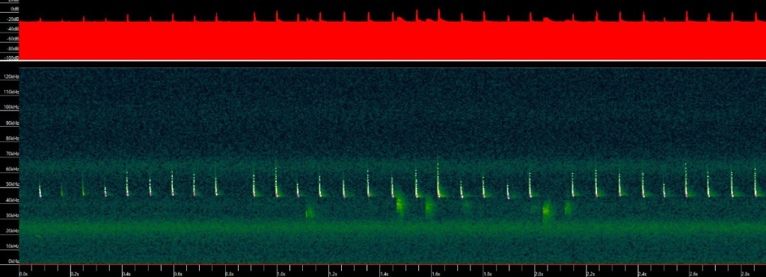Screen dimensions: 766x277
Task: Click the 0kHz frequency axis label
Action: pyautogui.click(x=12, y=261)
